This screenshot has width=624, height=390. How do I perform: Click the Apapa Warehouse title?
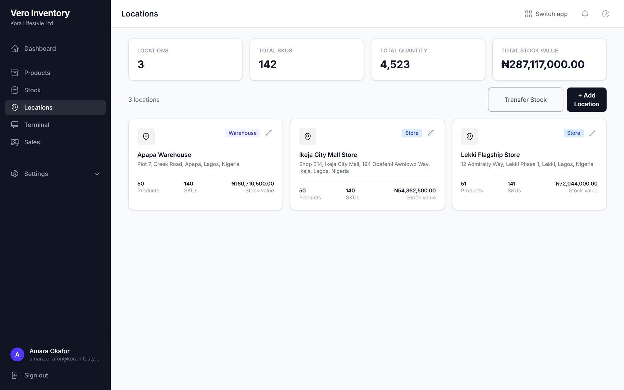click(x=164, y=155)
